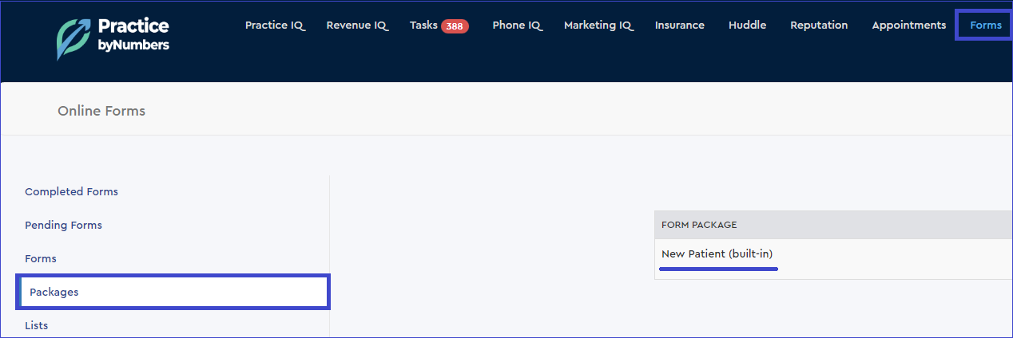Go to Appointments in the top bar
Screen dimensions: 1013x338
coord(908,26)
